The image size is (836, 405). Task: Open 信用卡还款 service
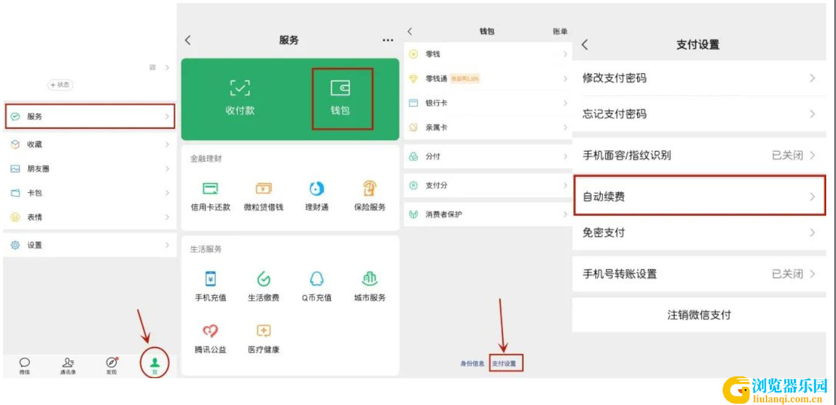pyautogui.click(x=211, y=196)
